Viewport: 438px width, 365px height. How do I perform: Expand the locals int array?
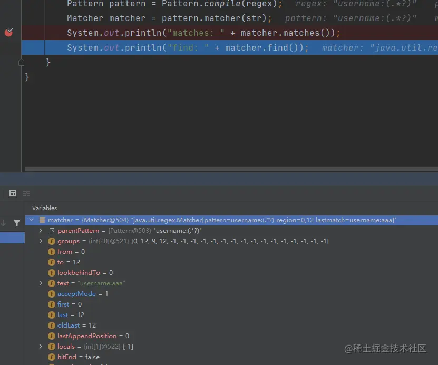41,347
